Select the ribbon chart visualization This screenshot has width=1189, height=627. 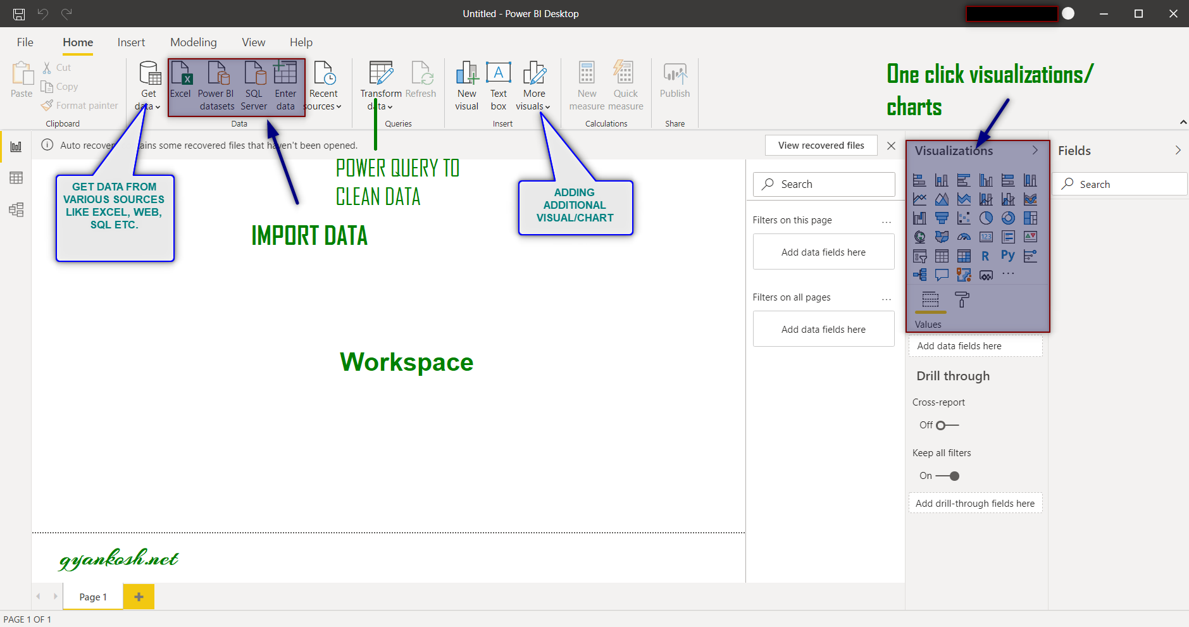click(1030, 199)
